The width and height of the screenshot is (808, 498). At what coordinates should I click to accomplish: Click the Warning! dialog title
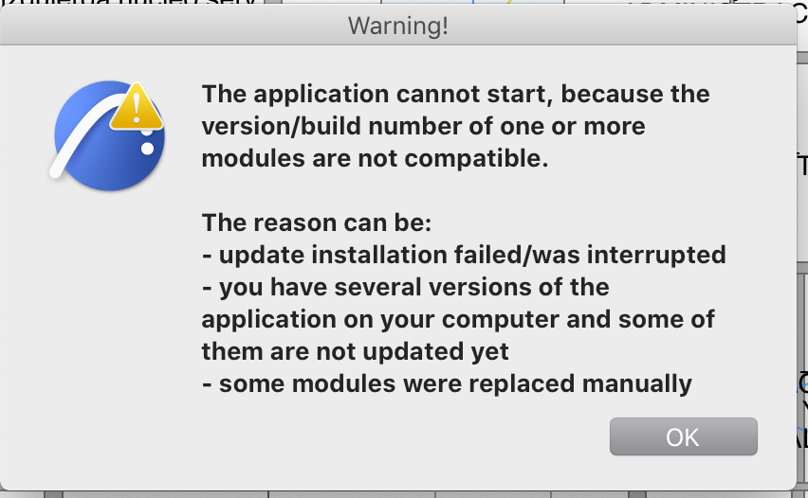(398, 26)
